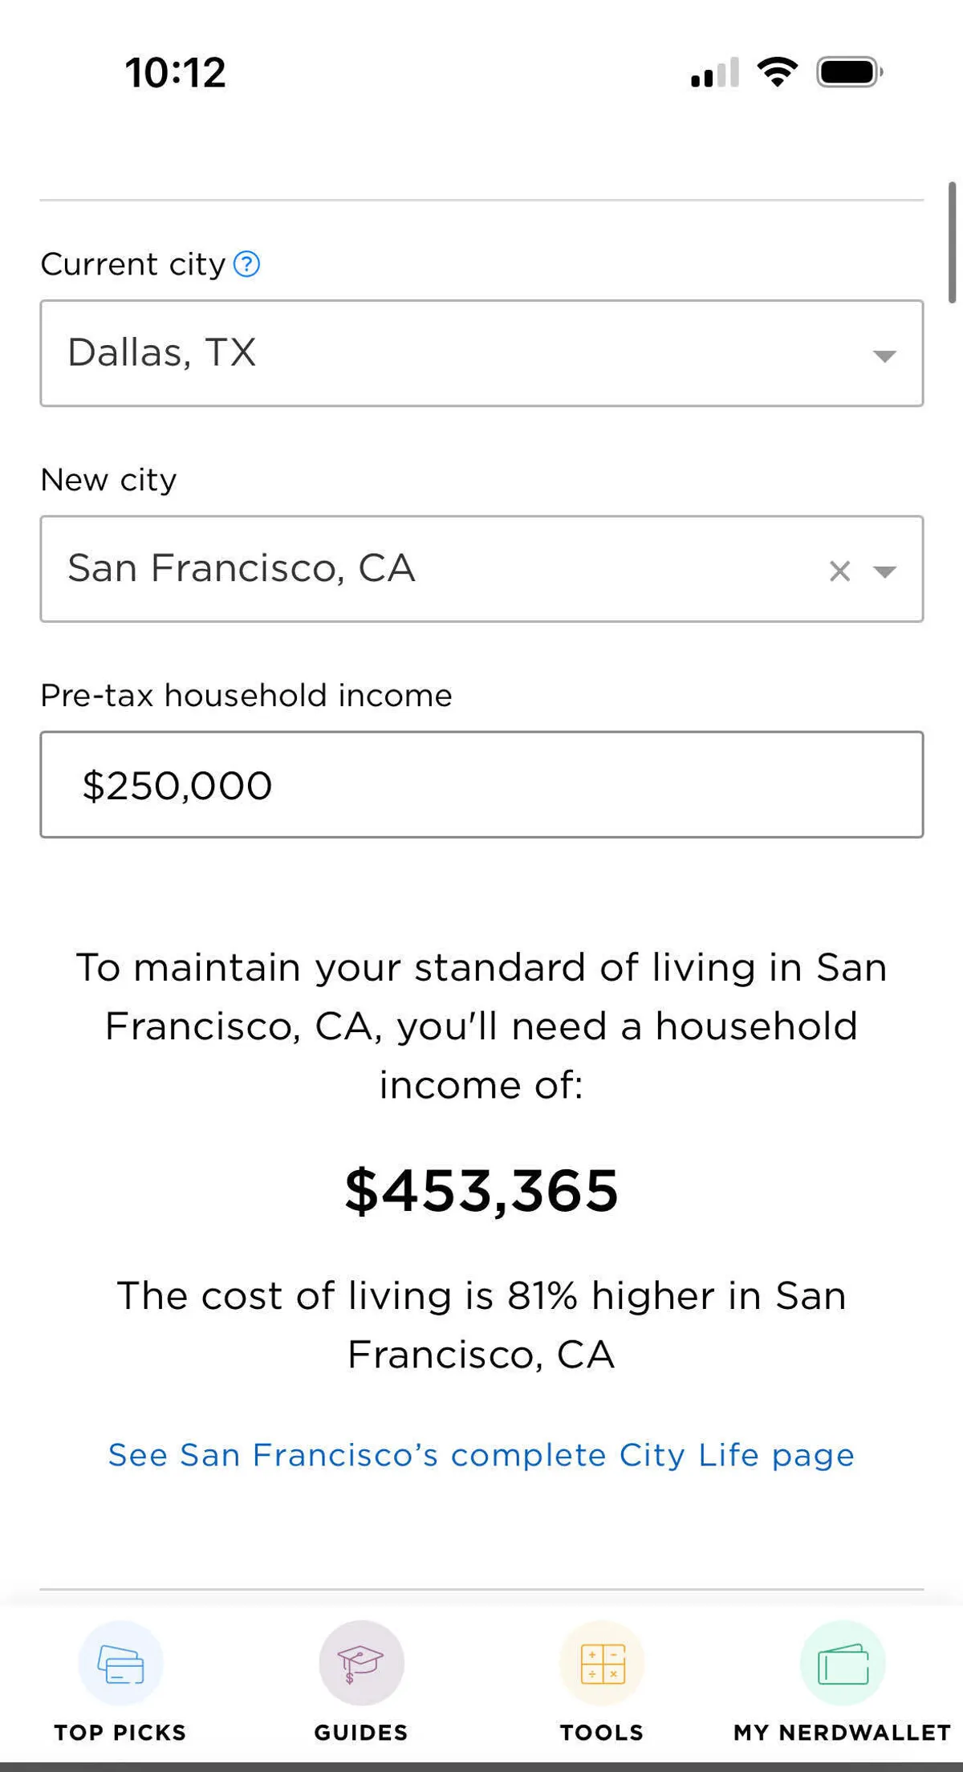The height and width of the screenshot is (1772, 963).
Task: Tap the cellular signal strength icon
Action: click(x=714, y=73)
